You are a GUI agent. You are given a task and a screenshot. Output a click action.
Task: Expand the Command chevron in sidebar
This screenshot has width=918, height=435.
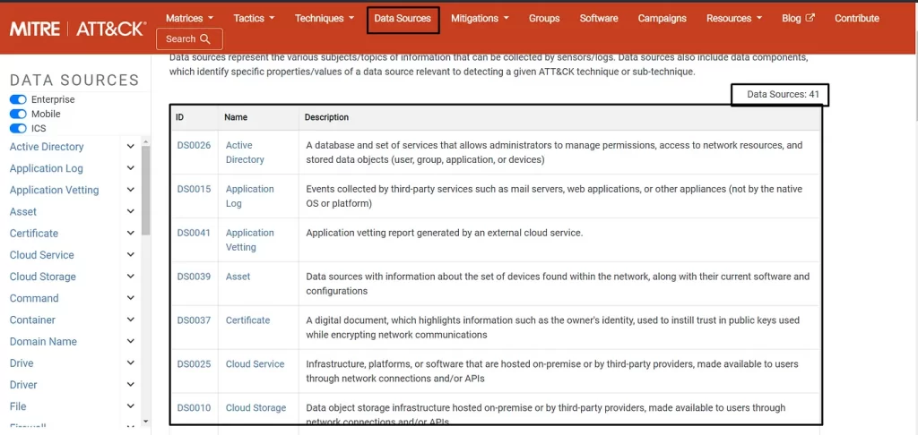(x=131, y=297)
